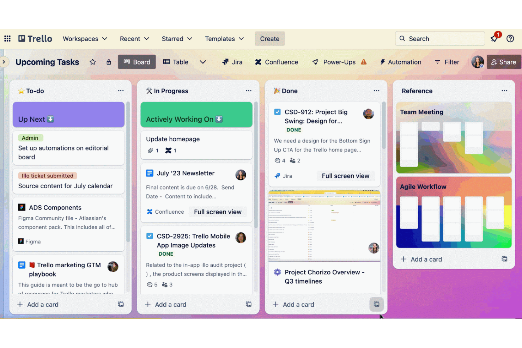Click the Admin label on card
The width and height of the screenshot is (522, 348).
[31, 138]
